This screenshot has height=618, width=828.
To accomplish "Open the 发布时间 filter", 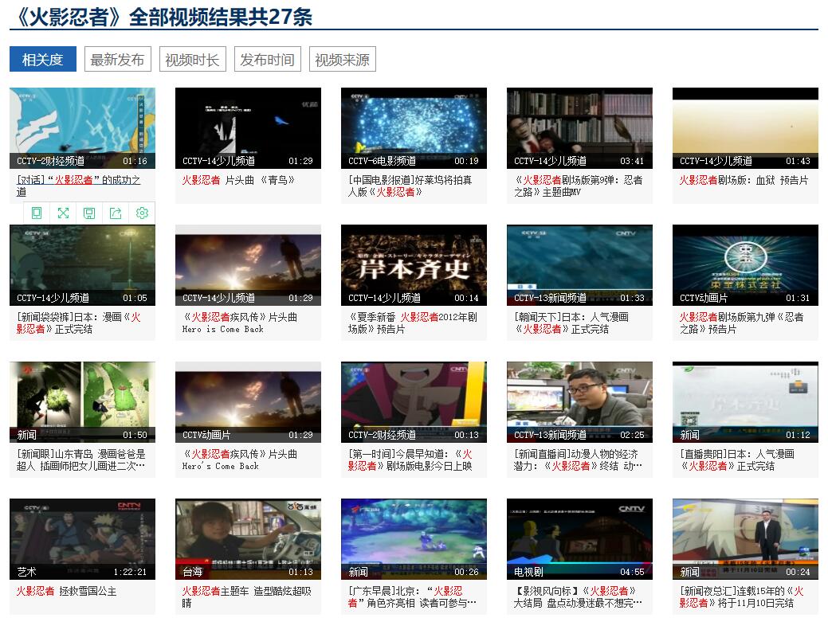I will (266, 59).
